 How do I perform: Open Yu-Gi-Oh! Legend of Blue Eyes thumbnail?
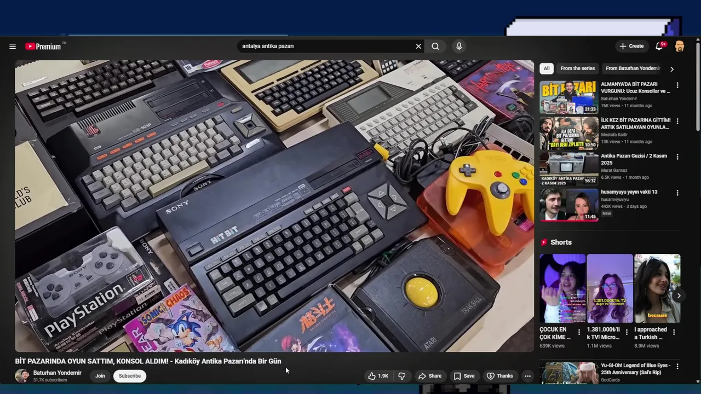[569, 373]
